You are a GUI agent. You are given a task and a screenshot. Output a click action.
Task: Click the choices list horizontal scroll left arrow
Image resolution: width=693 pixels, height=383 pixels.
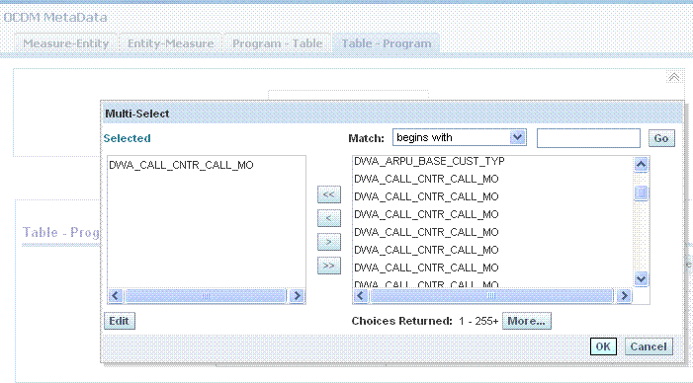tap(361, 295)
